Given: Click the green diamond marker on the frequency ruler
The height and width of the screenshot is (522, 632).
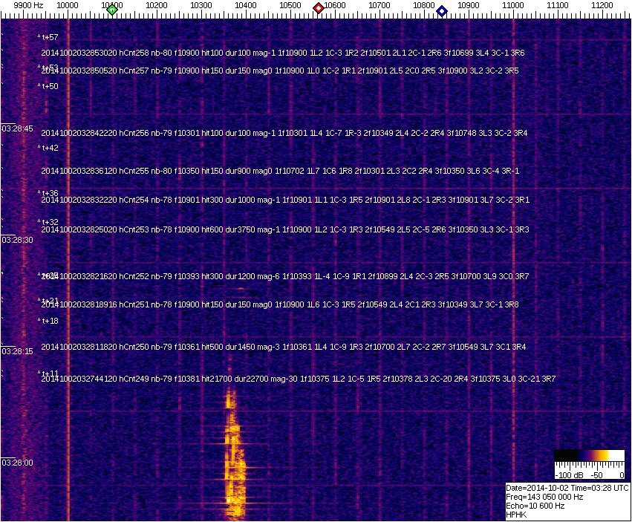Looking at the screenshot, I should [112, 10].
